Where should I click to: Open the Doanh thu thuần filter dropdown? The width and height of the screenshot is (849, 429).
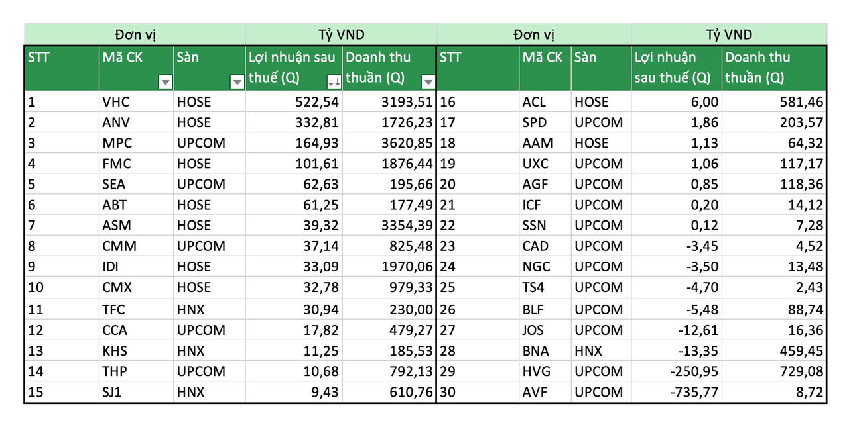tap(428, 82)
